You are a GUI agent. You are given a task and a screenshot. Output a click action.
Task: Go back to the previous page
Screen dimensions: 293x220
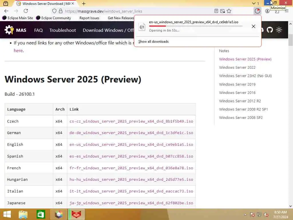click(6, 11)
